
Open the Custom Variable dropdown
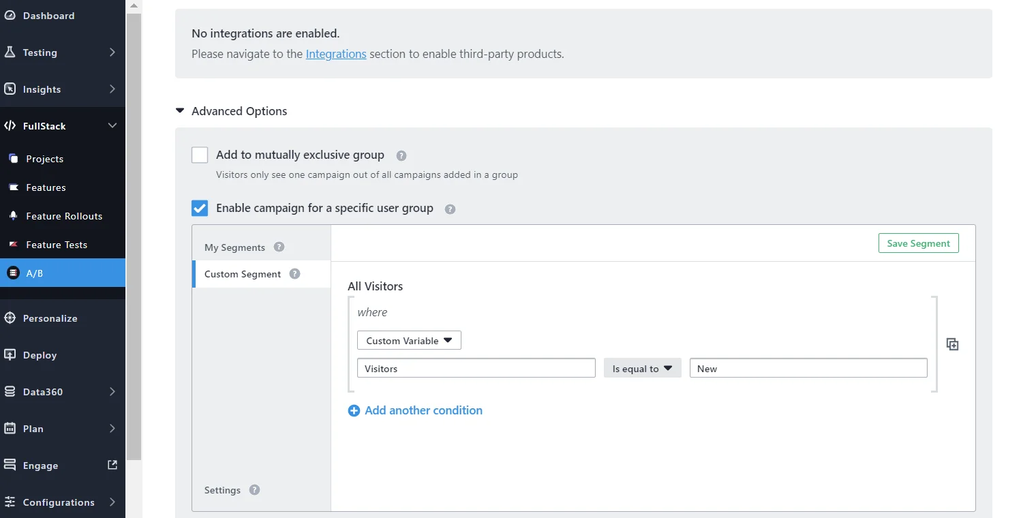pos(409,340)
